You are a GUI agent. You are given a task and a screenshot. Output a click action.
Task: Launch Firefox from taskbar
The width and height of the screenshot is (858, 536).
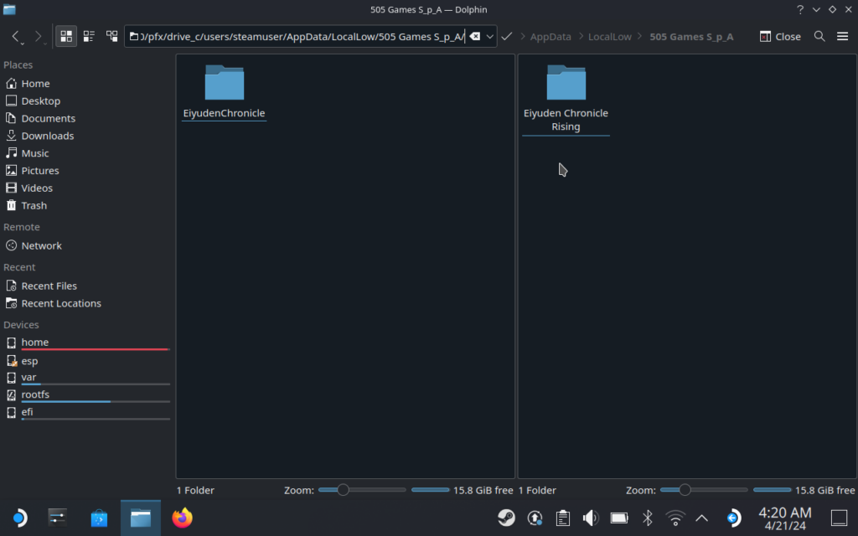click(182, 518)
